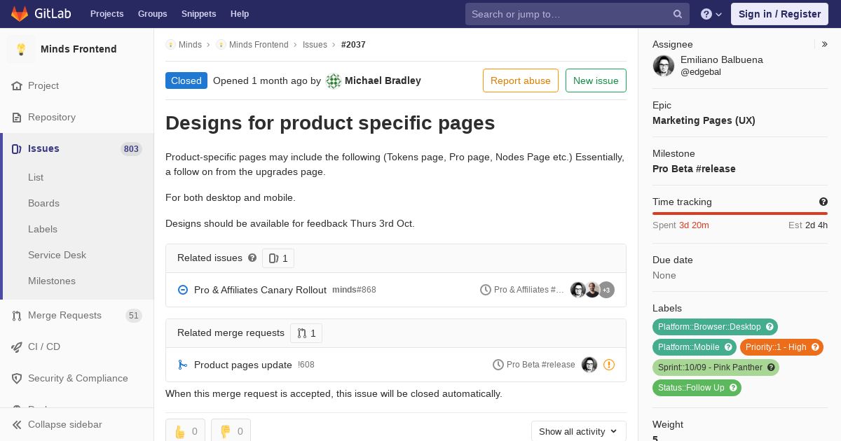Collapse the right sidebar with double chevron
841x441 pixels.
tap(825, 44)
